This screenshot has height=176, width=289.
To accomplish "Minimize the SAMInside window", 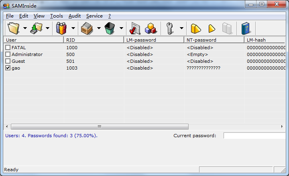I will pyautogui.click(x=251, y=4).
